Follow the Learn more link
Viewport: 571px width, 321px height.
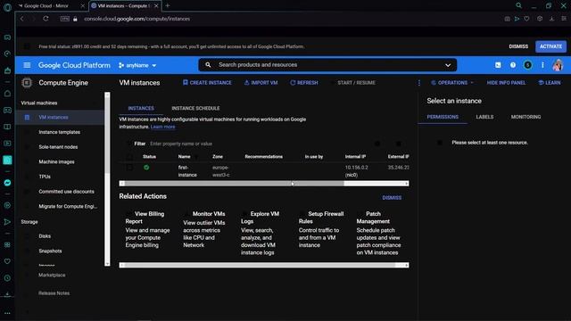(x=162, y=127)
